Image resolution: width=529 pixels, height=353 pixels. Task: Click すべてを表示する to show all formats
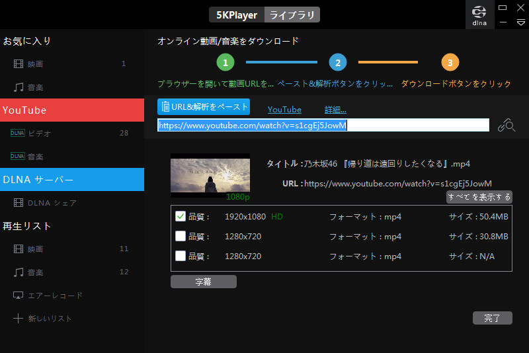(x=479, y=197)
